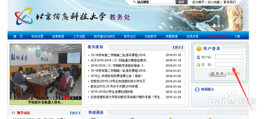Click 更多 in the 教务通知 panel
Image resolution: width=271 pixels, height=119 pixels.
[178, 47]
